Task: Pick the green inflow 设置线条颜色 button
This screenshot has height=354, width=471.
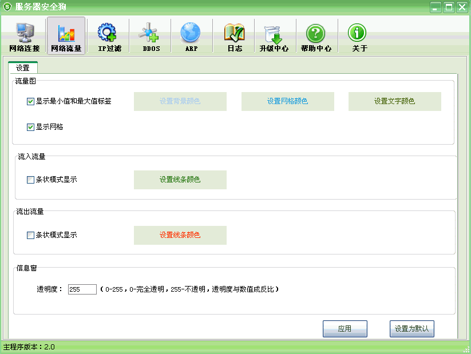Action: (x=180, y=180)
